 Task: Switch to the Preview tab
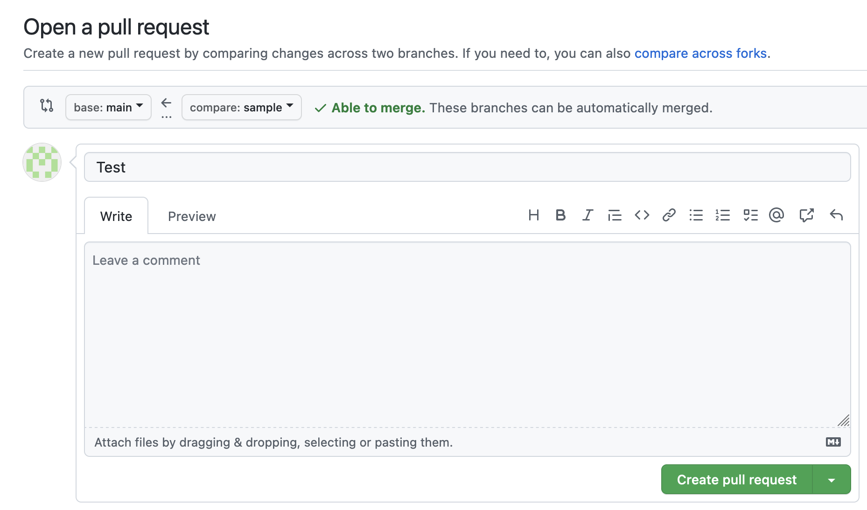[191, 216]
